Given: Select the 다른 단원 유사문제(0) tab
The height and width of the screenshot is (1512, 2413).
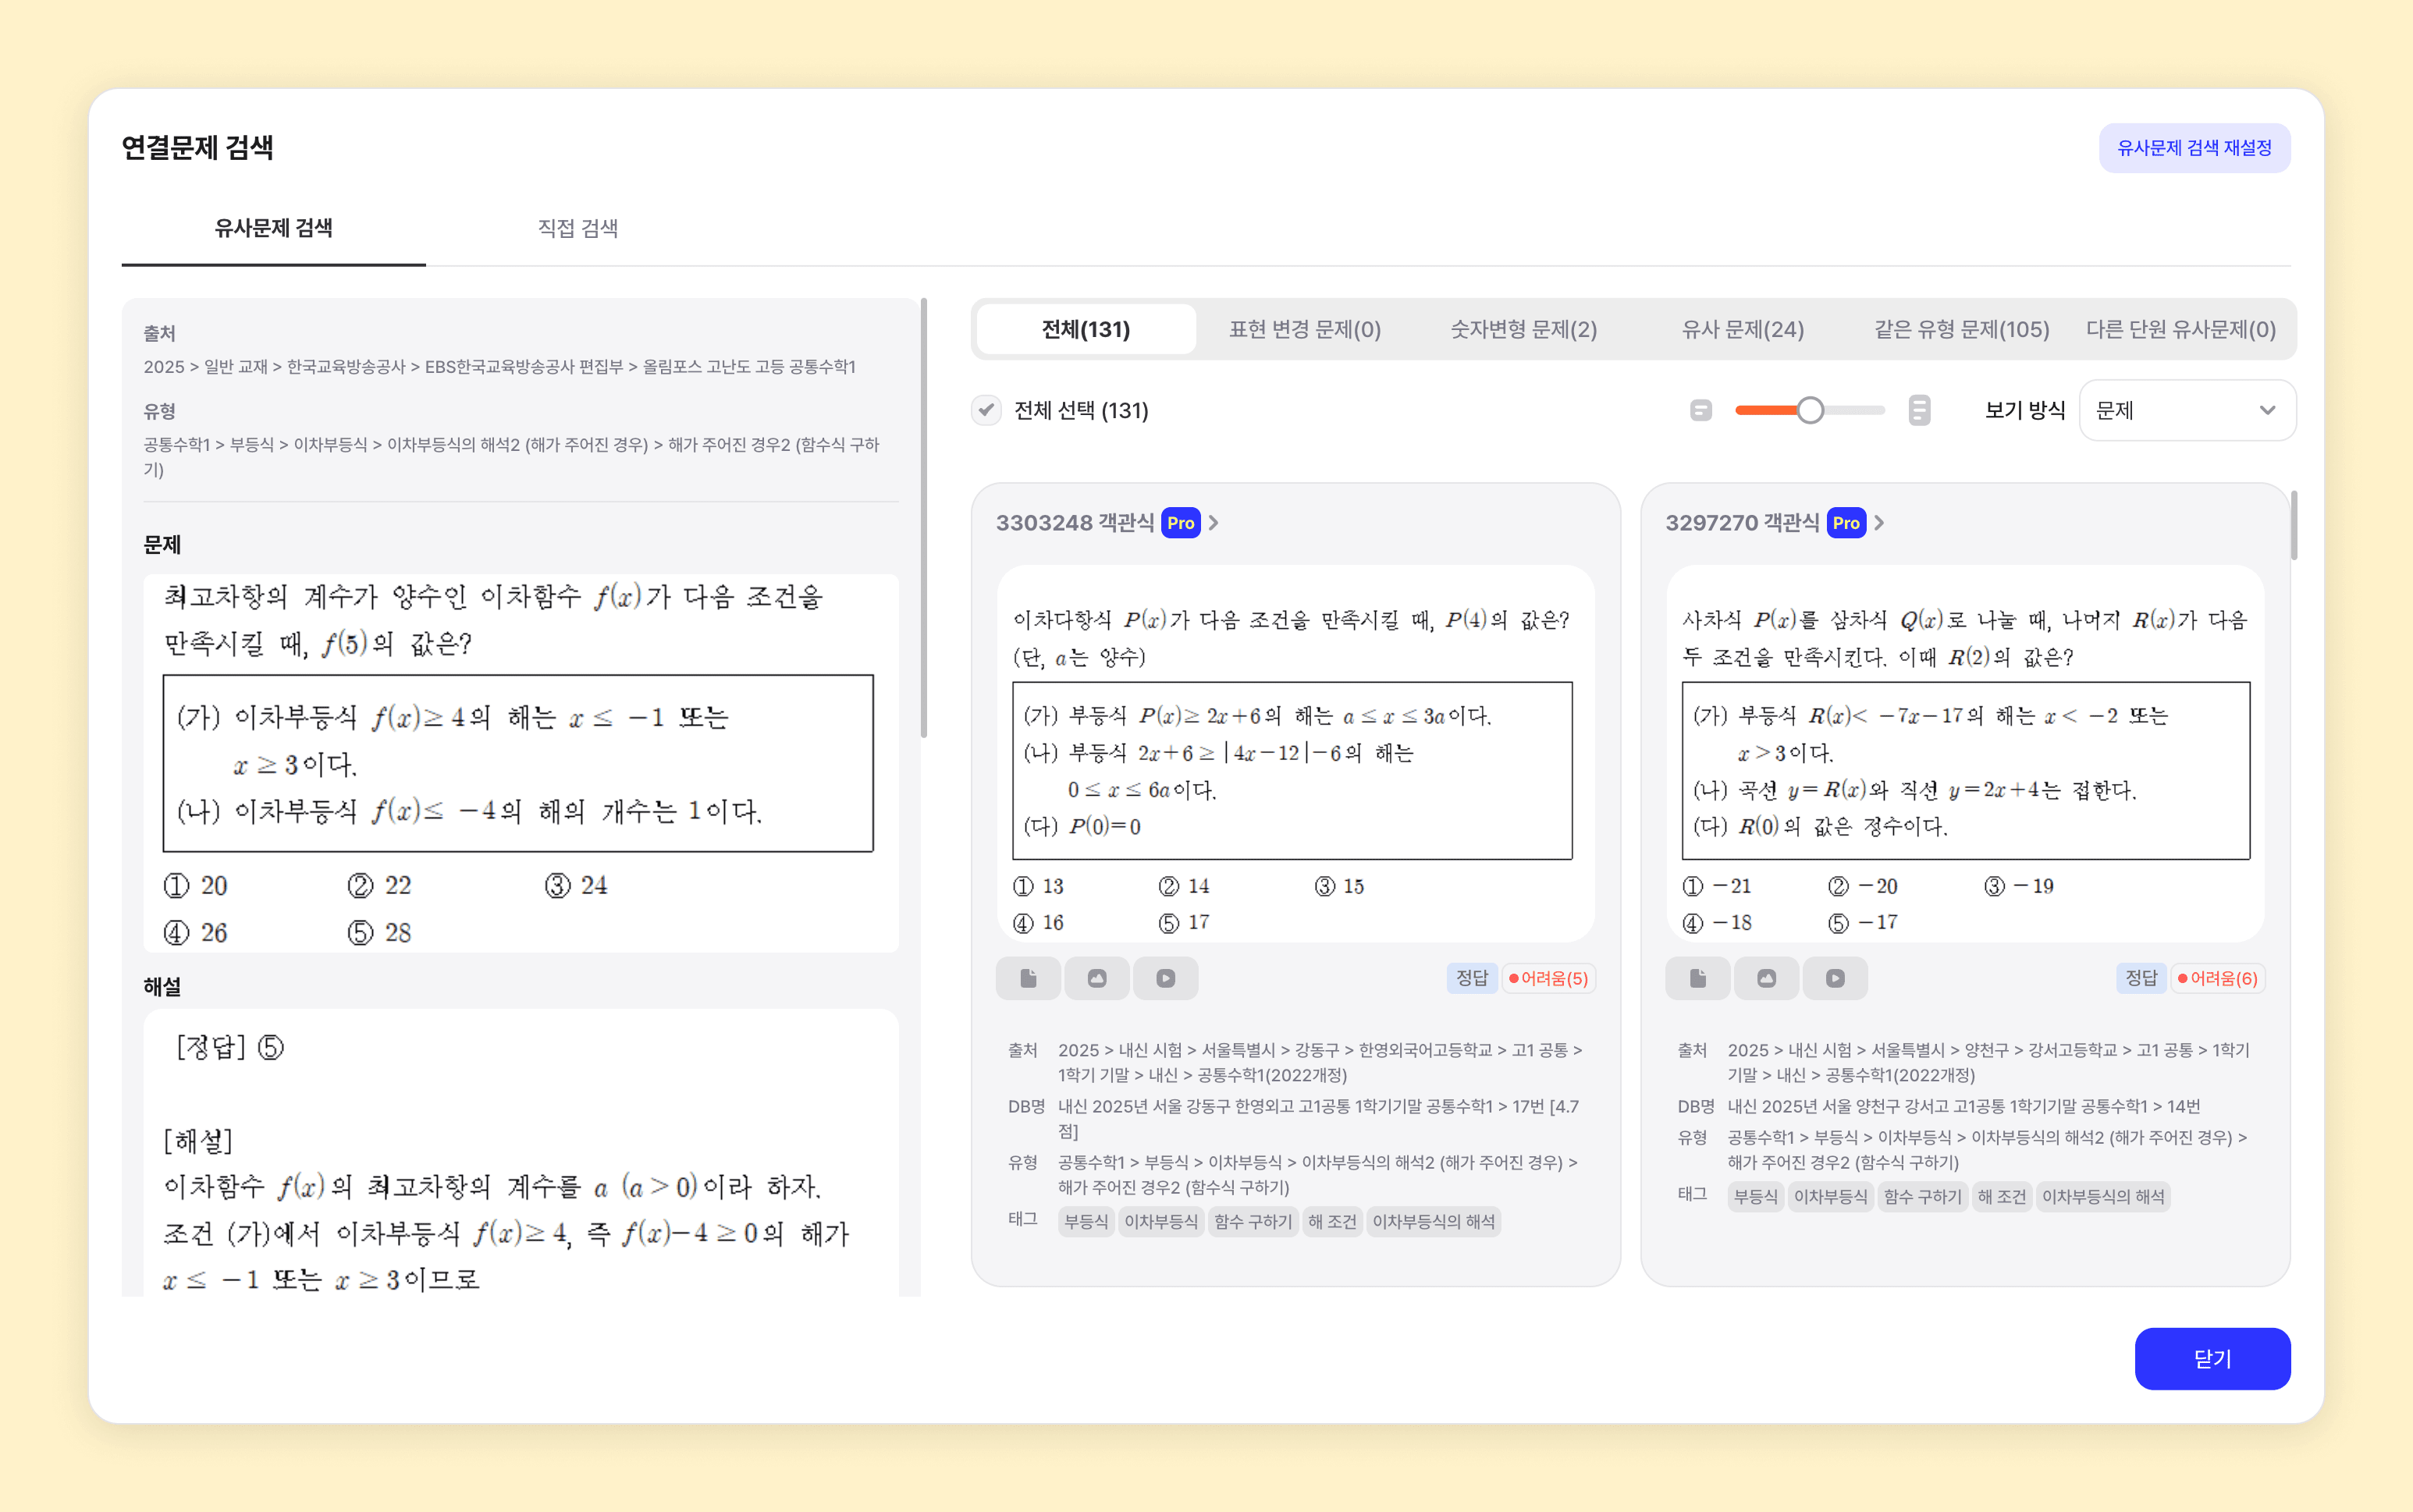Looking at the screenshot, I should 2181,329.
